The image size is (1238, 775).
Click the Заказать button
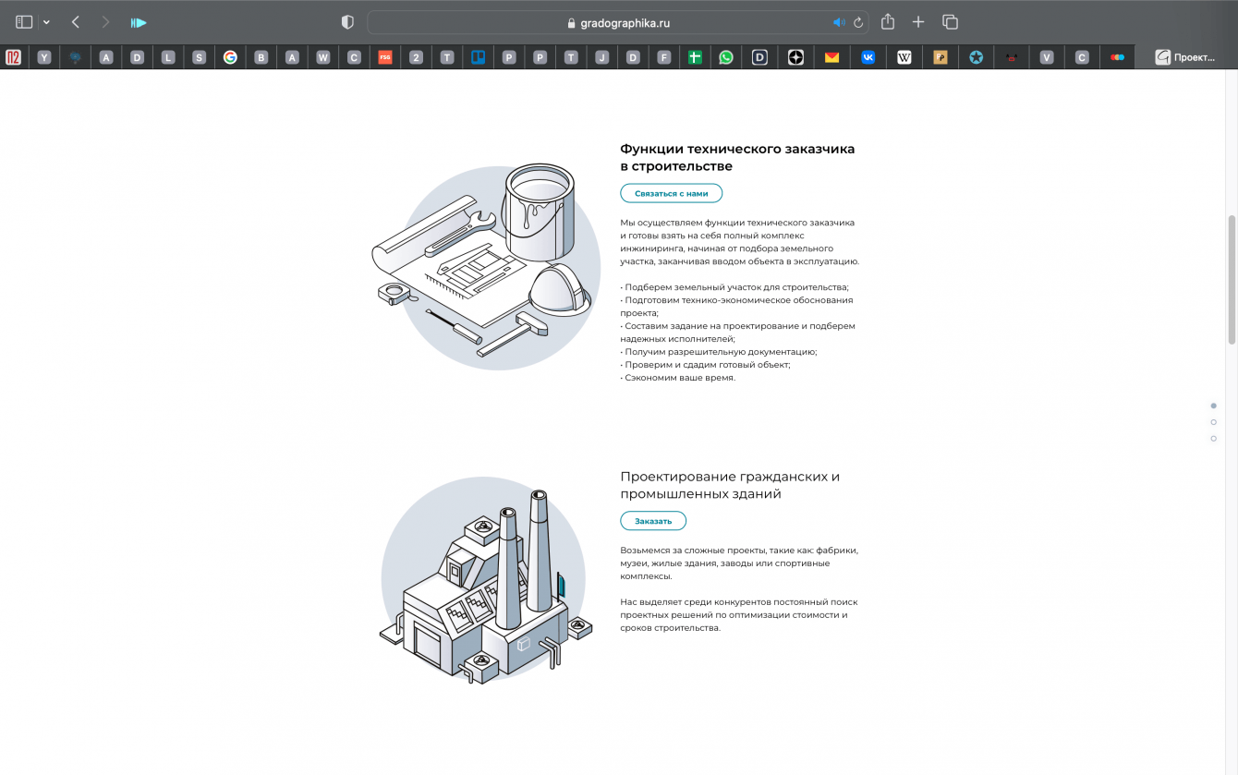pos(653,521)
